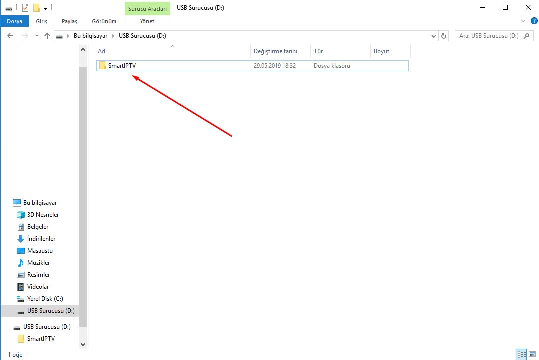
Task: Click the Bu bilgisayar monitor icon
Action: pos(16,202)
